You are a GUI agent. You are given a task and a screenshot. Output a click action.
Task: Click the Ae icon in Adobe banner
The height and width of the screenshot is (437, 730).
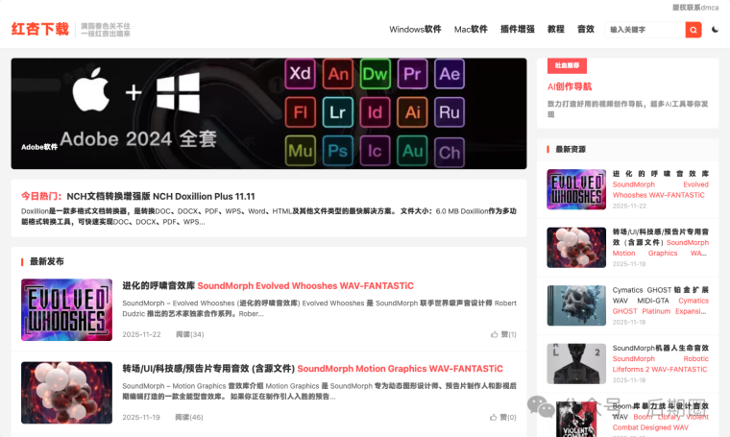[x=450, y=74]
